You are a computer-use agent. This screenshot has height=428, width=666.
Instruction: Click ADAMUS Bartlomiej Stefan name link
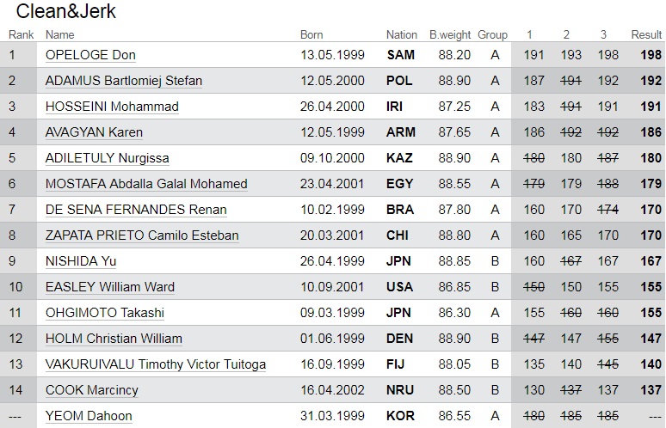[124, 81]
